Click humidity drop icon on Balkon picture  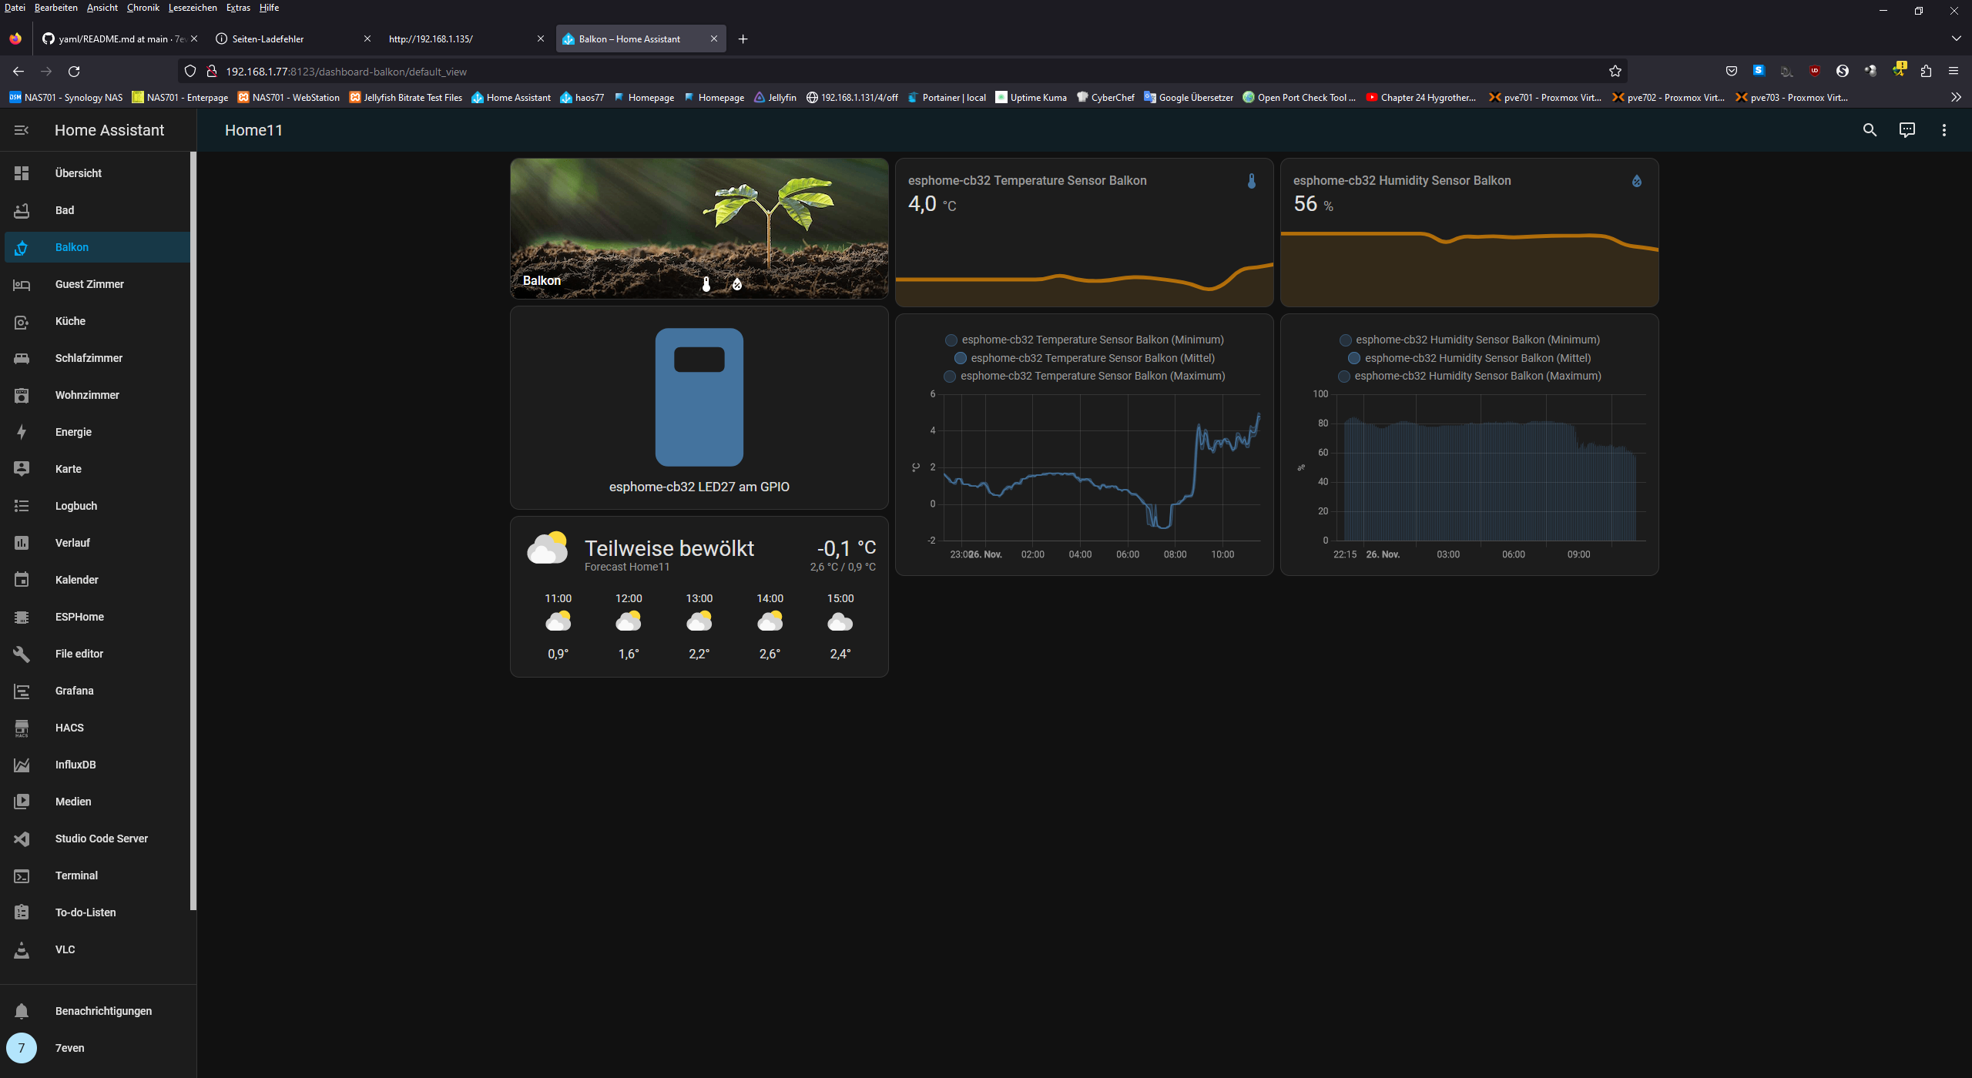[737, 284]
